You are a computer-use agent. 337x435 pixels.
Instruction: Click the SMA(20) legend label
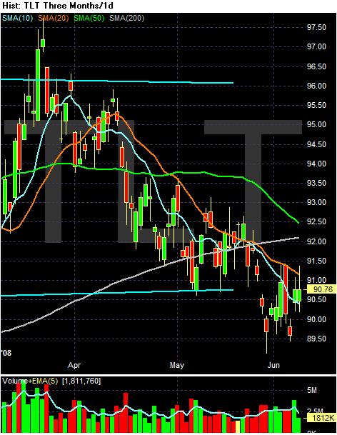pos(54,19)
